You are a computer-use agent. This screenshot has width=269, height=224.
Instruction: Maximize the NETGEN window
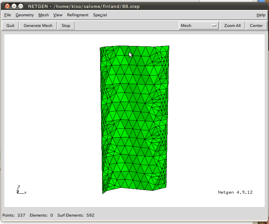click(x=21, y=6)
